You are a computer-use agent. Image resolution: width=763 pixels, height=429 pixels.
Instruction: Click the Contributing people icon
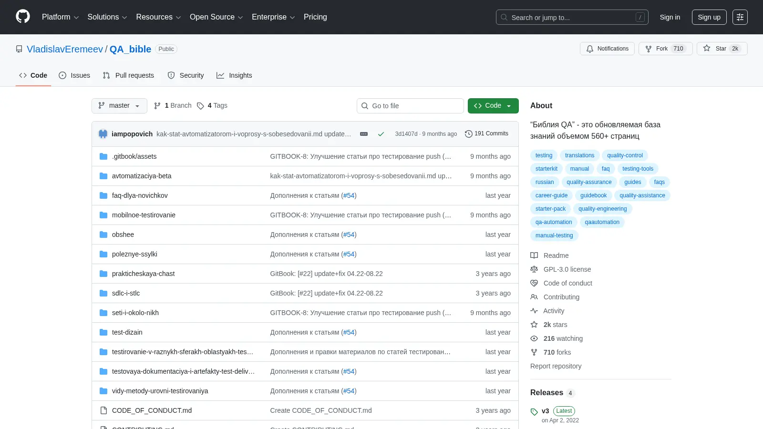pyautogui.click(x=534, y=297)
